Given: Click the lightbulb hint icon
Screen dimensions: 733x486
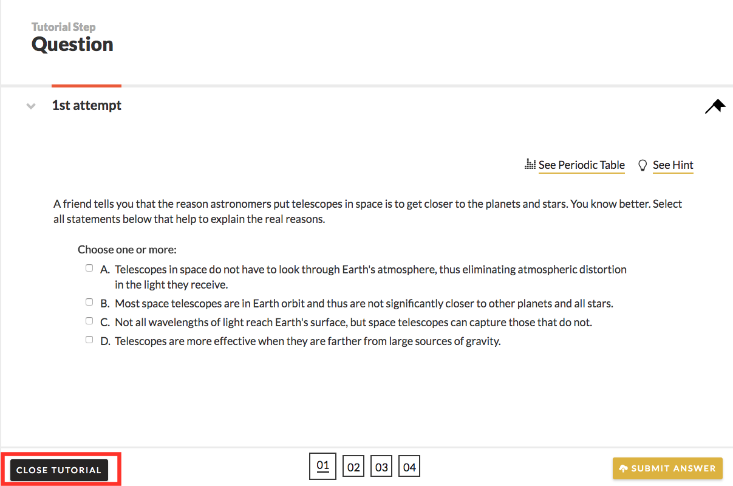Looking at the screenshot, I should coord(643,165).
